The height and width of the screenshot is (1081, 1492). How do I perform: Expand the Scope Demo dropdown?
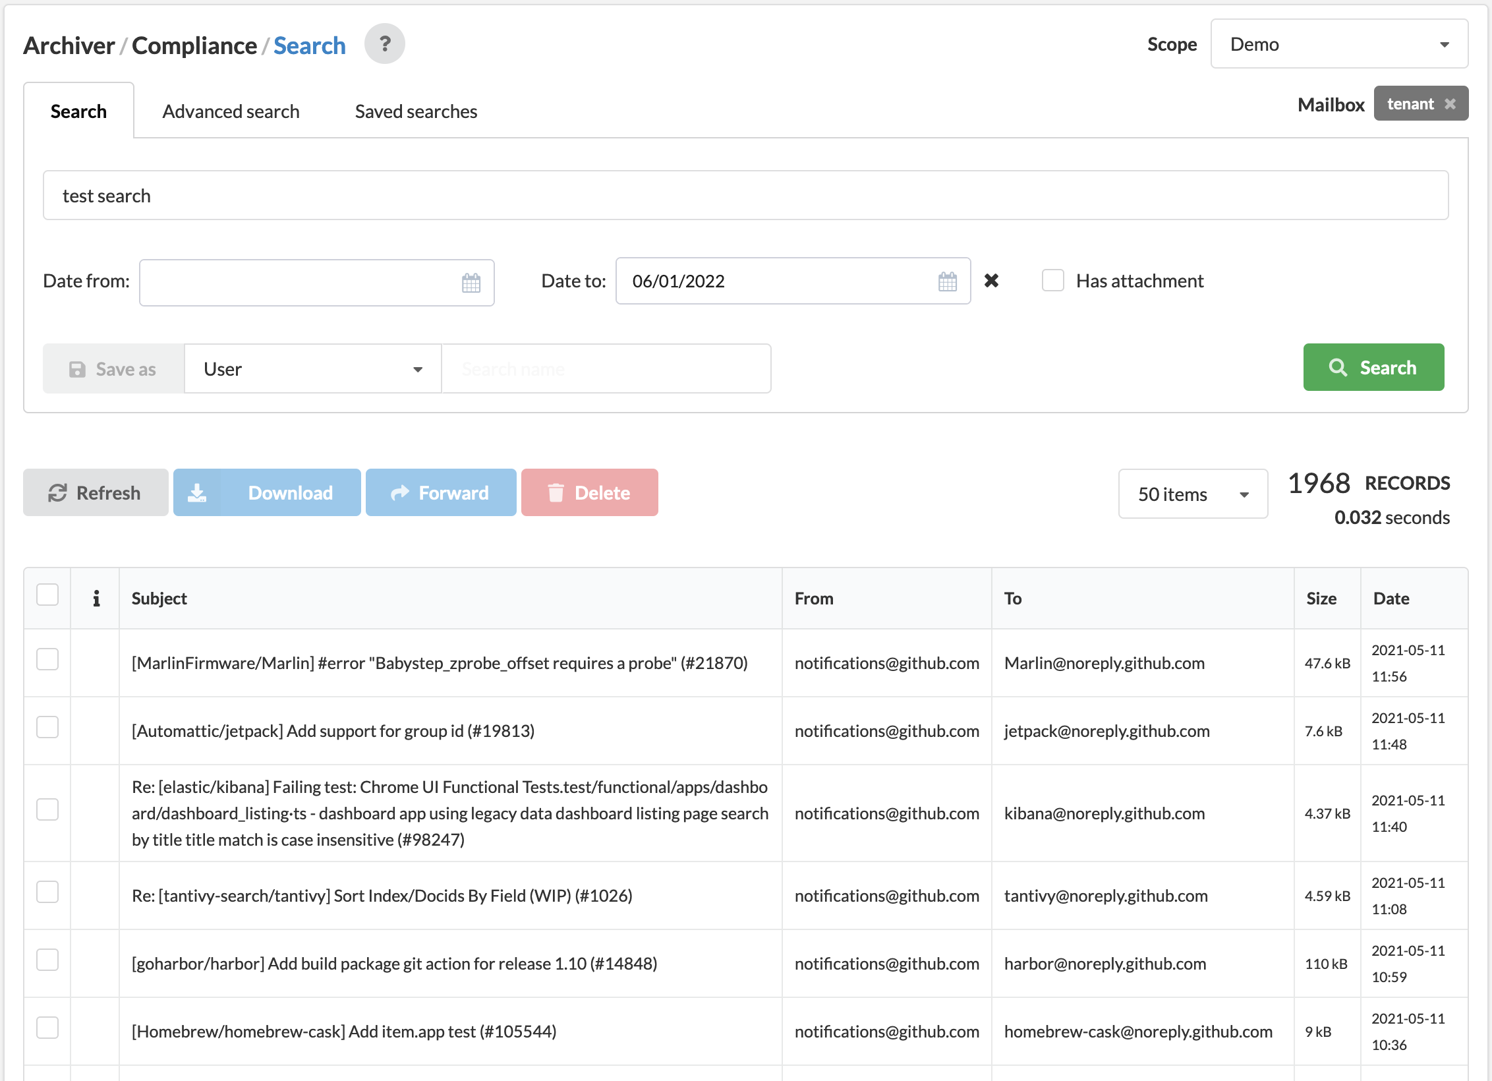1339,44
